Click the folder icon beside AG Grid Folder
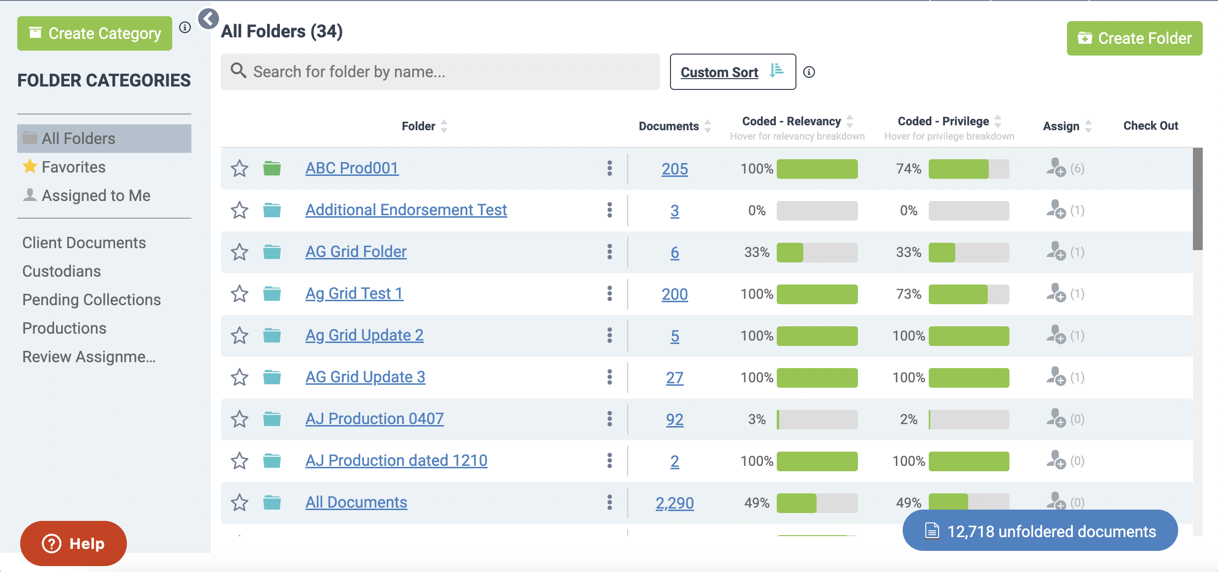The height and width of the screenshot is (572, 1218). [x=271, y=252]
